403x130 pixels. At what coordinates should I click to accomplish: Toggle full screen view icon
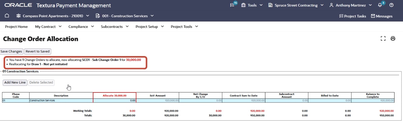coord(383,38)
